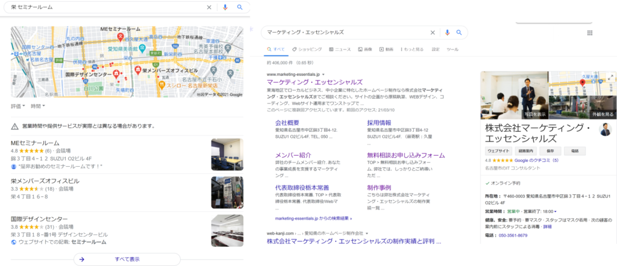
Task: Open the 無料相談お申し込みフォーム sitelink
Action: pyautogui.click(x=406, y=155)
